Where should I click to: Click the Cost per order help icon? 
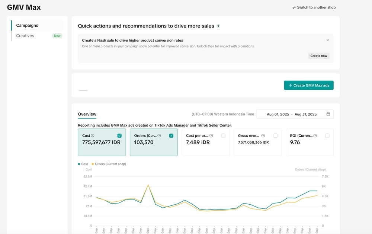(x=211, y=136)
